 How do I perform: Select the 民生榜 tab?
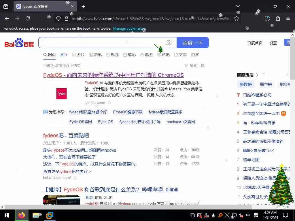(266, 84)
